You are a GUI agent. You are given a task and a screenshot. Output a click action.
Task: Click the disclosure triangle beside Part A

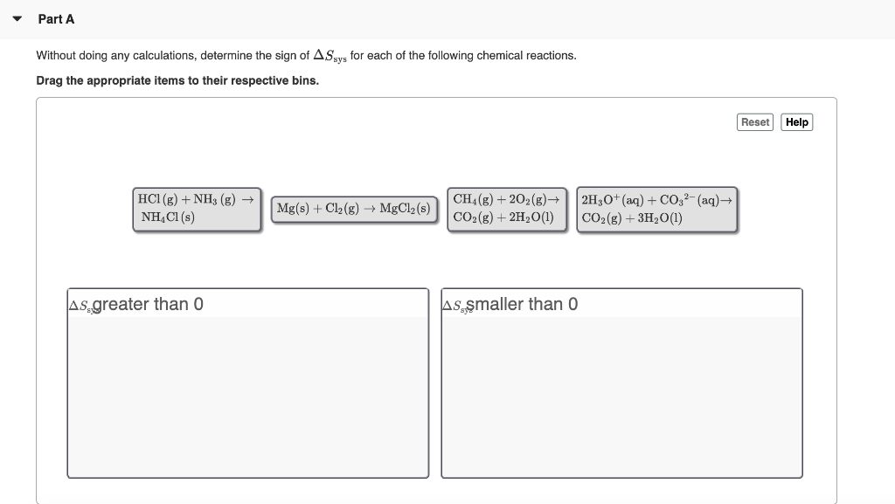point(15,17)
